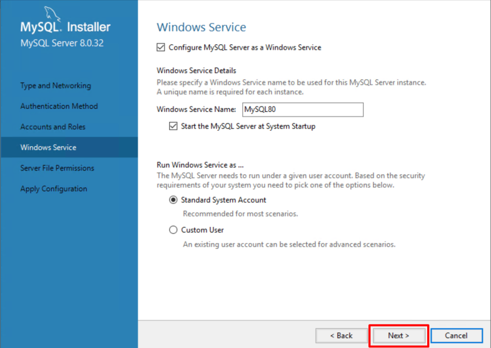The image size is (491, 348).
Task: Click the Recommended for most scenarios text
Action: [241, 214]
